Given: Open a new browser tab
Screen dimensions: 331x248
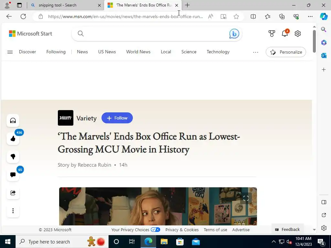Looking at the screenshot, I should 187,5.
